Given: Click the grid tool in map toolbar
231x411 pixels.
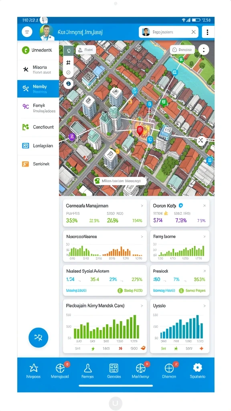Looking at the screenshot, I should click(68, 62).
